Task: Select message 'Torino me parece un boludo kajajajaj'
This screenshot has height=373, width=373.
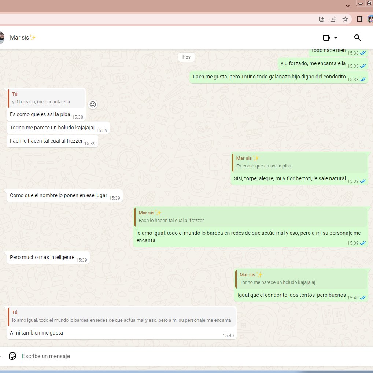Action: 58,128
